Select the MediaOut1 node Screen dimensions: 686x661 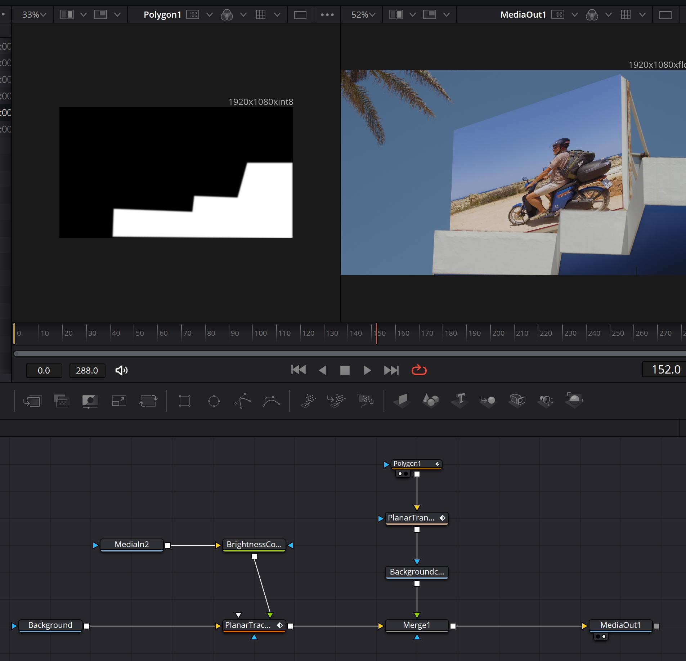click(x=620, y=625)
